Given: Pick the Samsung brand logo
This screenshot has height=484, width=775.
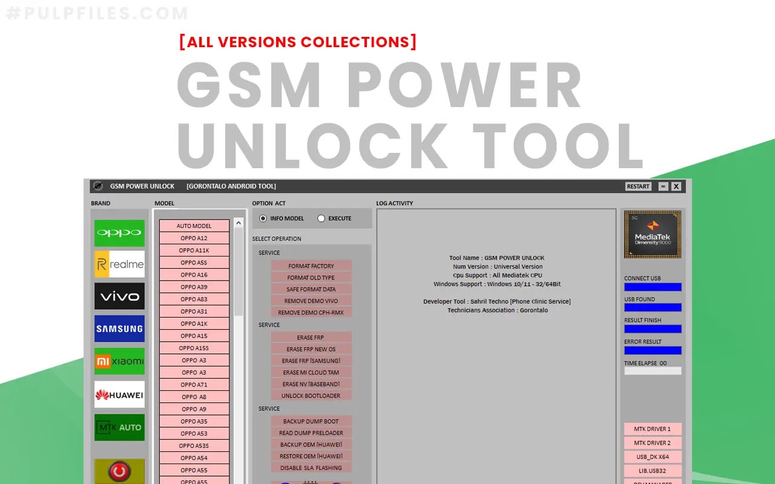Looking at the screenshot, I should (119, 329).
